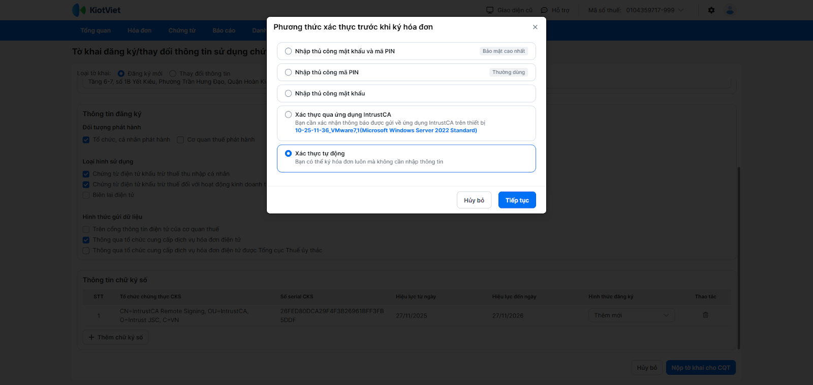Open the Thêm mới registration type dropdown
Viewport: 813px width, 385px height.
pos(631,316)
